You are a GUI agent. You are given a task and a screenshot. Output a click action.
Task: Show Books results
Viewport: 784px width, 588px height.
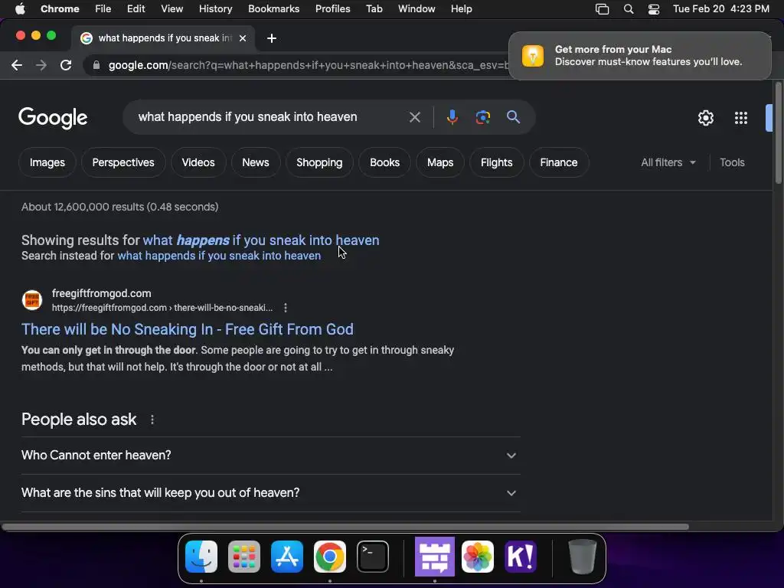(384, 162)
